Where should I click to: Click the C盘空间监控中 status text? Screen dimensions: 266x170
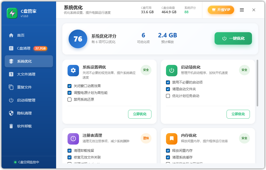(x=29, y=162)
